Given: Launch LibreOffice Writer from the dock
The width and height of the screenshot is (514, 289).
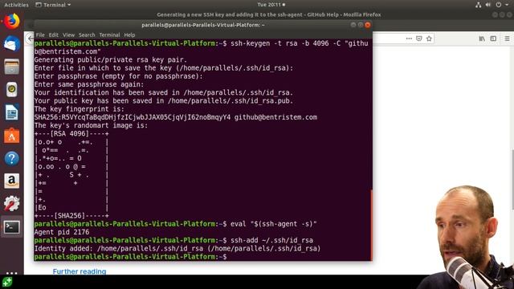Looking at the screenshot, I should 12,112.
